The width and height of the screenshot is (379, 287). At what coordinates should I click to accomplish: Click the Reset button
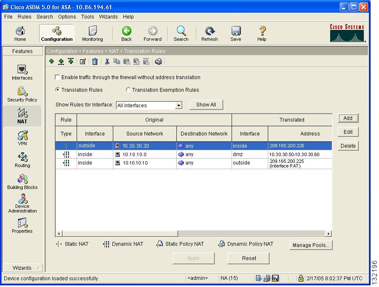pos(248,258)
